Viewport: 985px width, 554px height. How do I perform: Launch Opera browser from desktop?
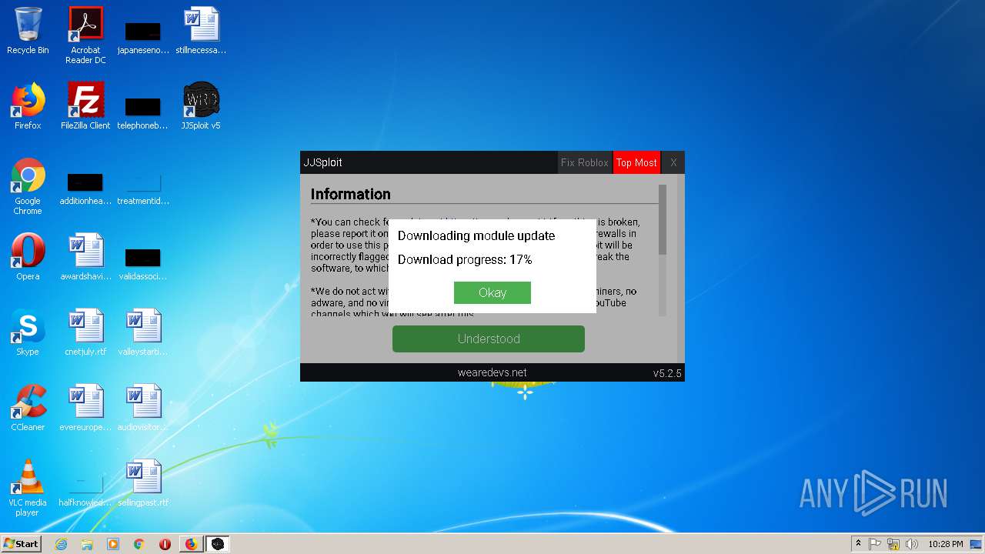pyautogui.click(x=28, y=257)
